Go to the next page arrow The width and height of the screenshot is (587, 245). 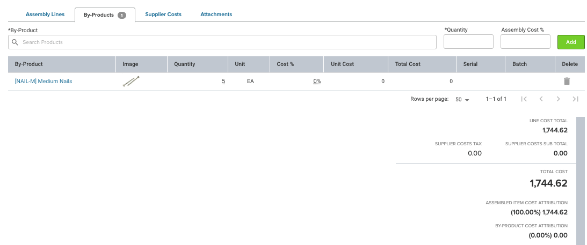(x=558, y=99)
